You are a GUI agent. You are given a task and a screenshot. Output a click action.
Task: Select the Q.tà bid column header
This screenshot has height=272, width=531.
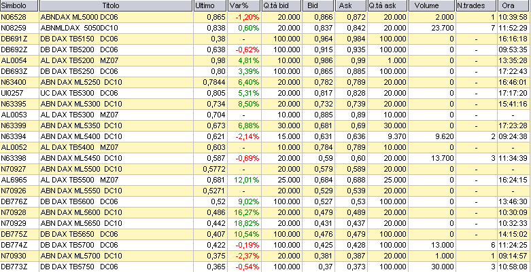click(281, 5)
